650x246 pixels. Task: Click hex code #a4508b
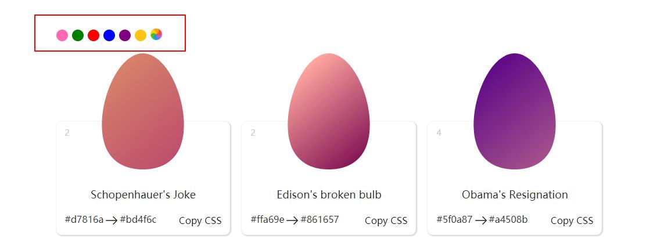(x=508, y=219)
